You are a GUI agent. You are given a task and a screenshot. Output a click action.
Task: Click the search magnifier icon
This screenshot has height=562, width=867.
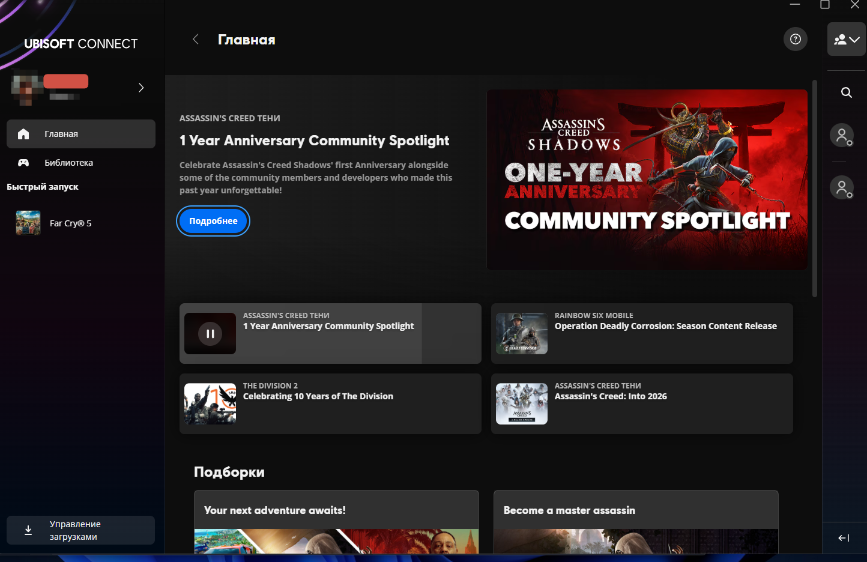847,92
